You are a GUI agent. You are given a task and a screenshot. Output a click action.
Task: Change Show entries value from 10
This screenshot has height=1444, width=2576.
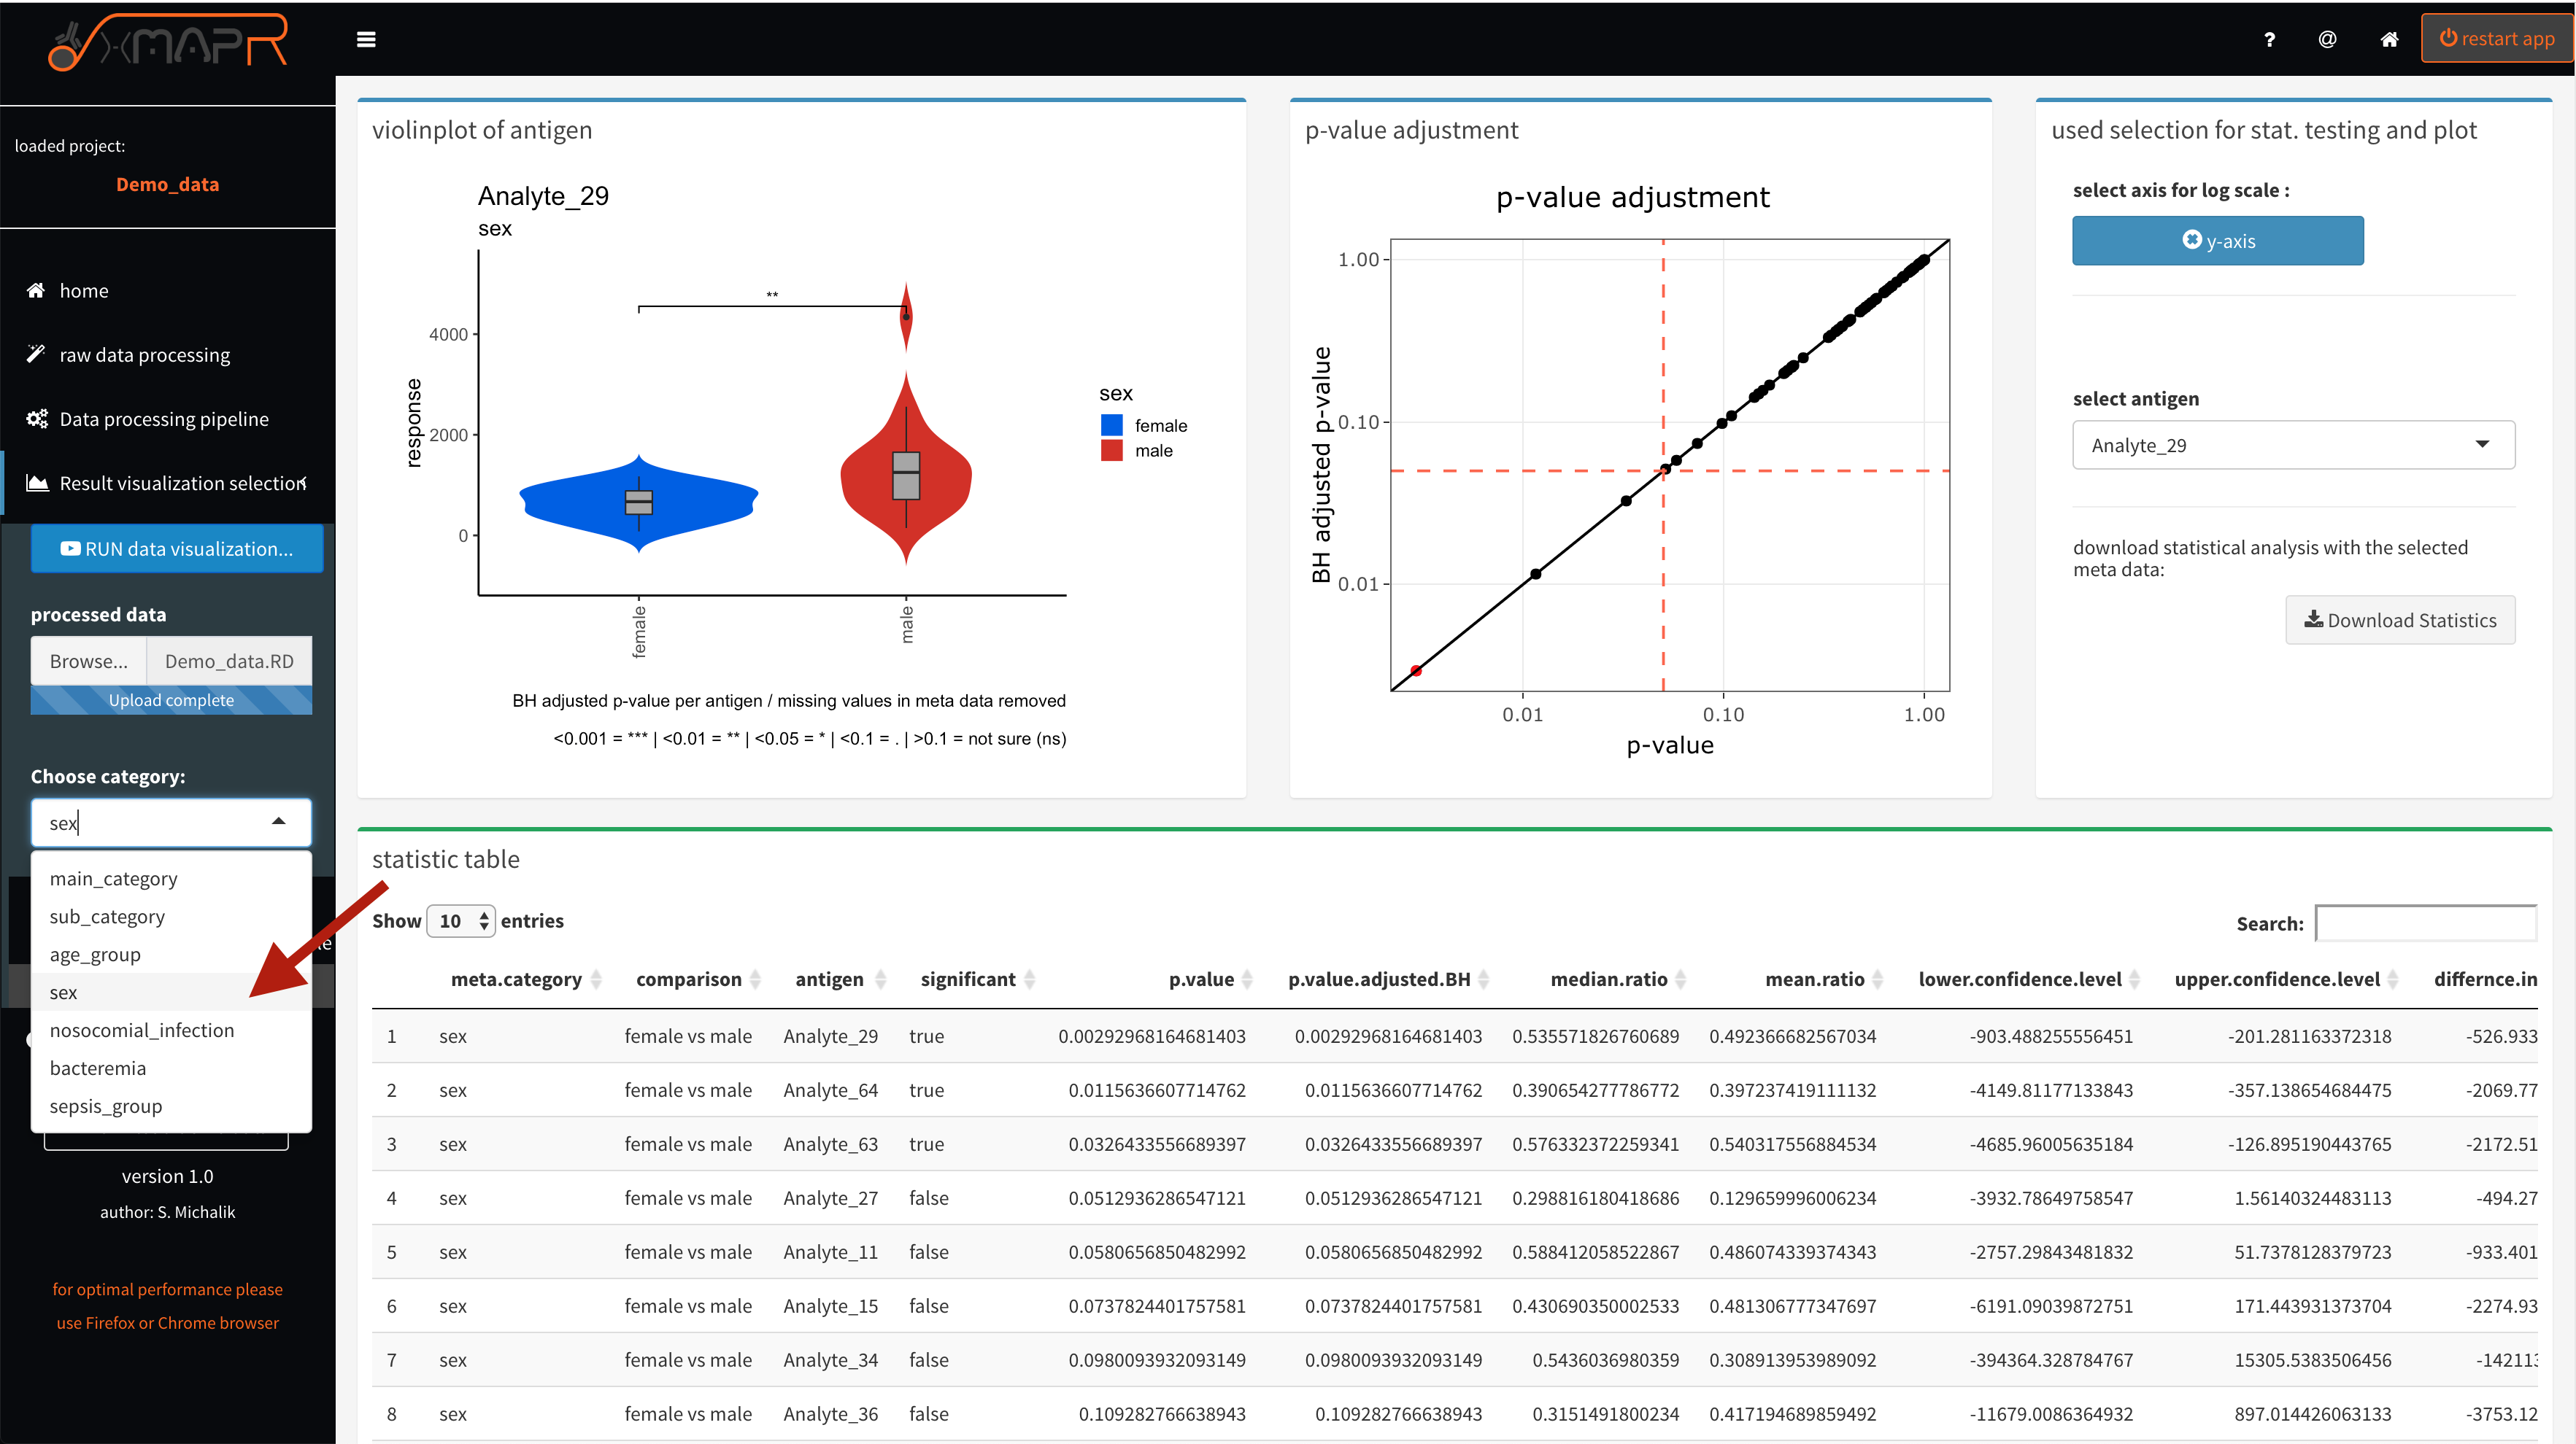[x=460, y=920]
